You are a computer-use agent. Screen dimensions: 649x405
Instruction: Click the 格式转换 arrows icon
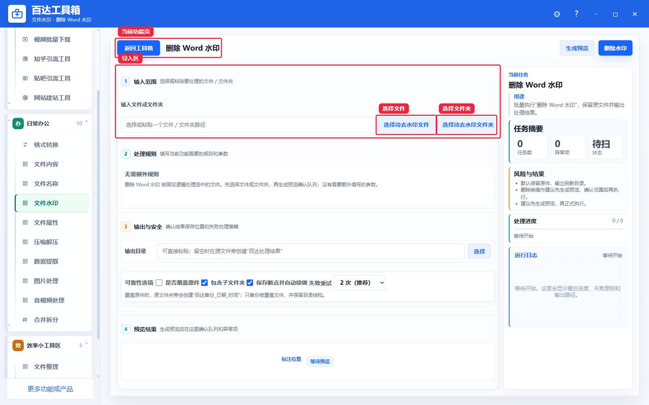tap(25, 145)
